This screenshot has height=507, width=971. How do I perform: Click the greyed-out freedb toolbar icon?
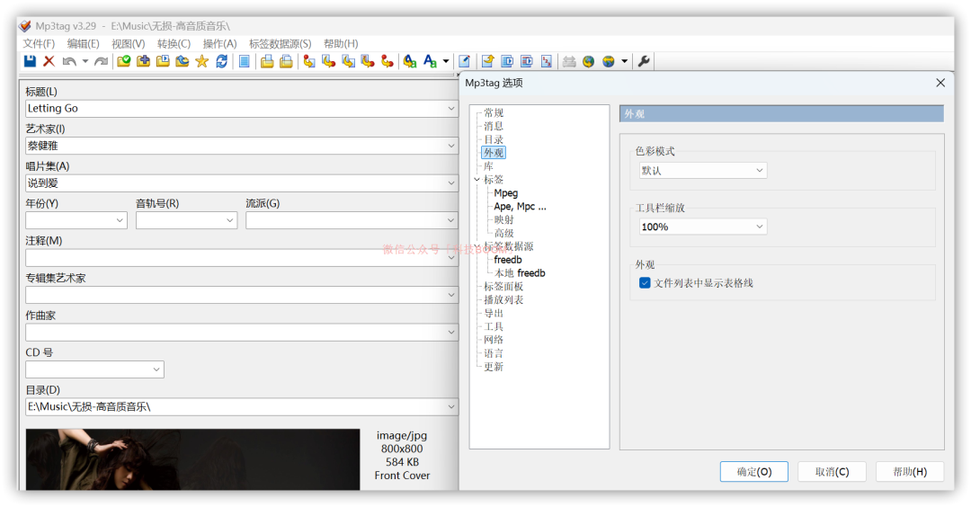(x=569, y=60)
